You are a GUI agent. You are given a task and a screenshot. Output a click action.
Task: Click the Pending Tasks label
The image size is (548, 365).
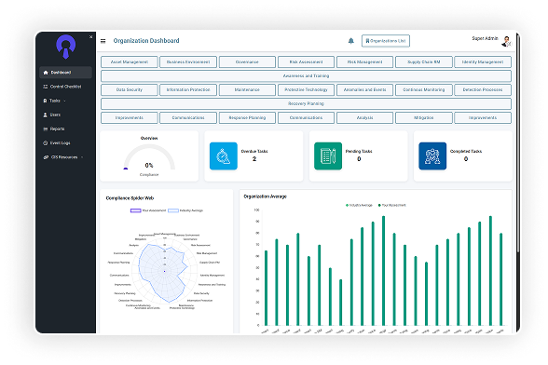pyautogui.click(x=359, y=151)
